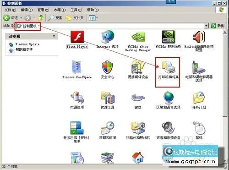The height and width of the screenshot is (170, 229).
Task: Click the 转到 go button
Action: (x=218, y=26)
